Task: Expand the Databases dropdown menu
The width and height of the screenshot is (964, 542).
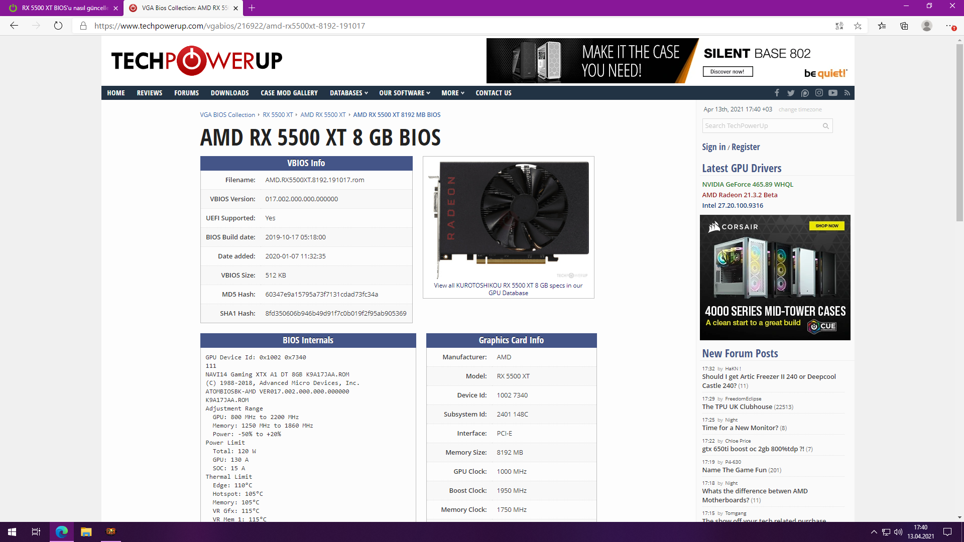Action: tap(348, 93)
